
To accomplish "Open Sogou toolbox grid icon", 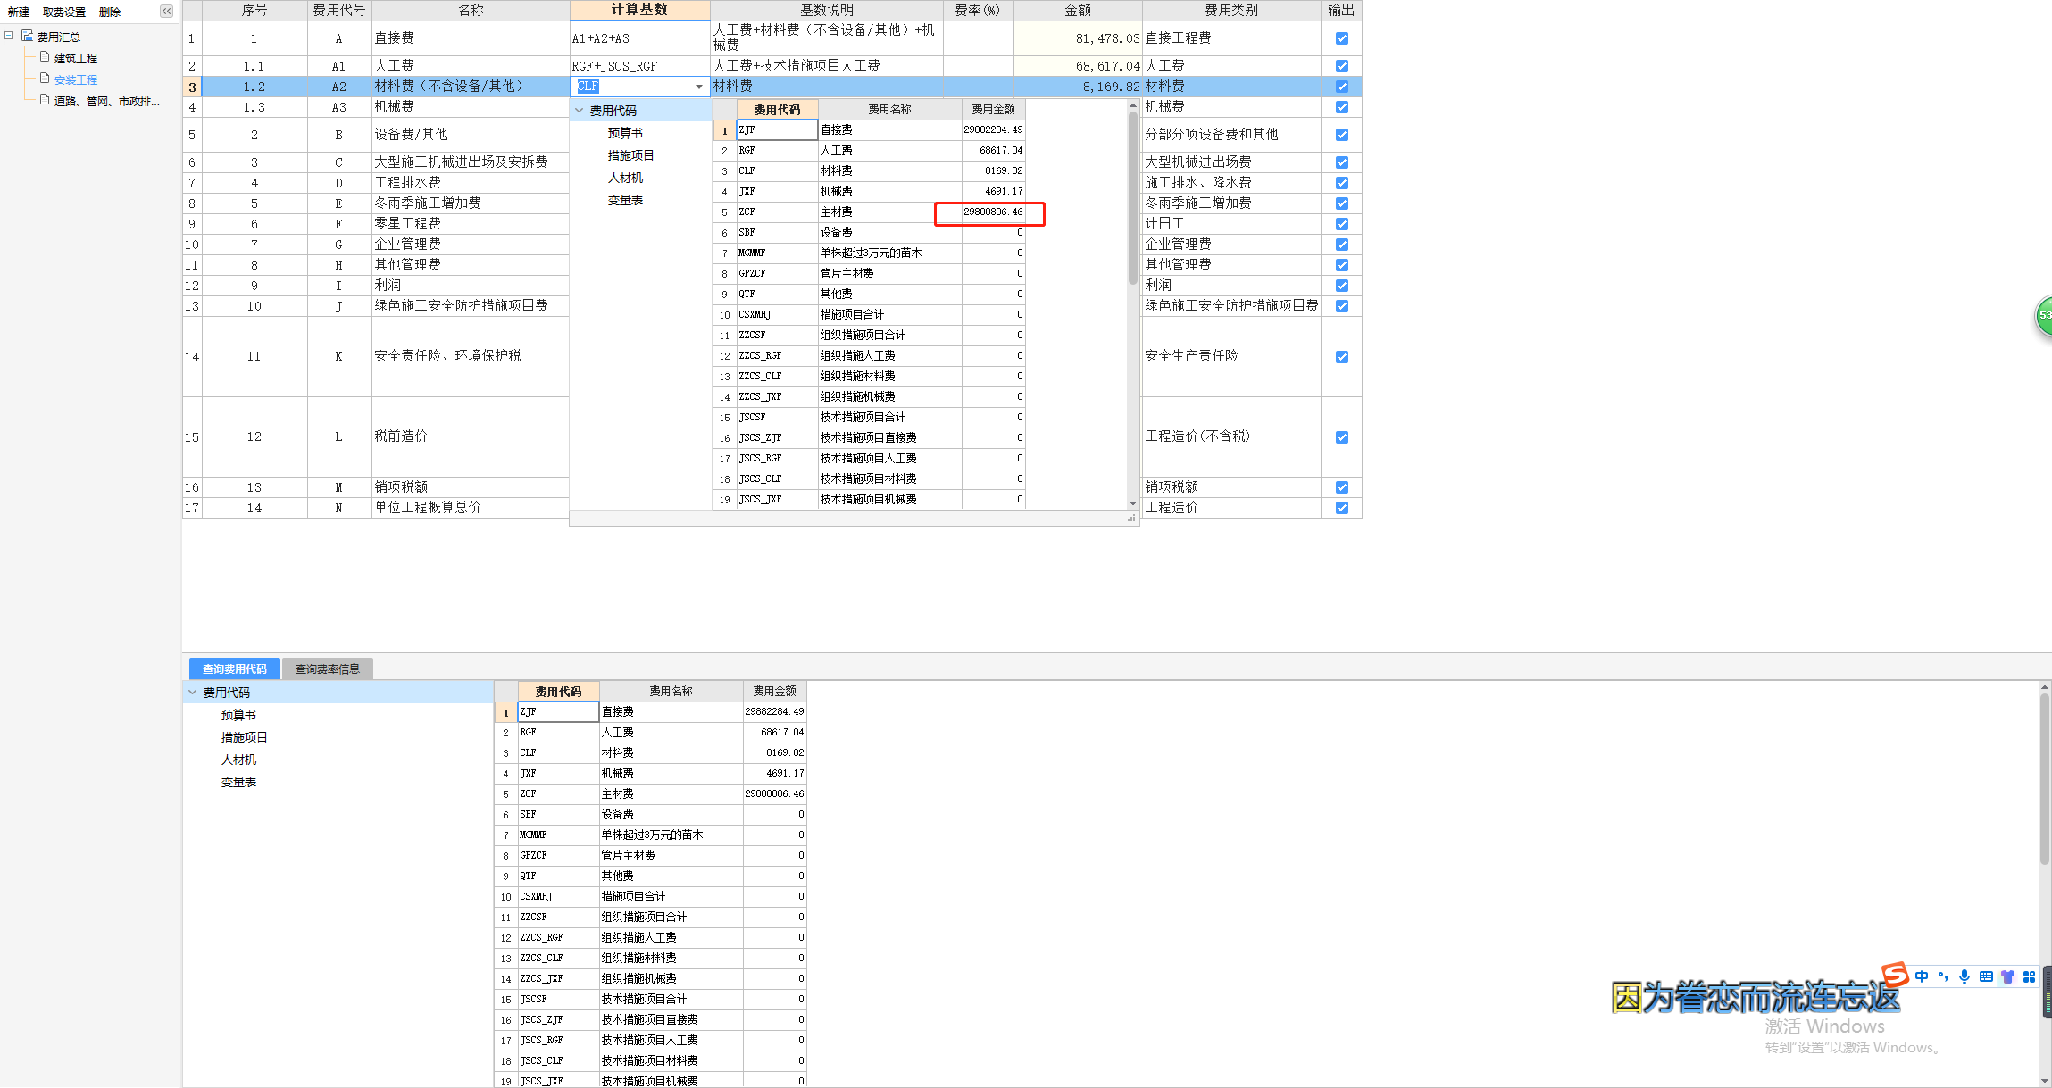I will click(x=2029, y=976).
